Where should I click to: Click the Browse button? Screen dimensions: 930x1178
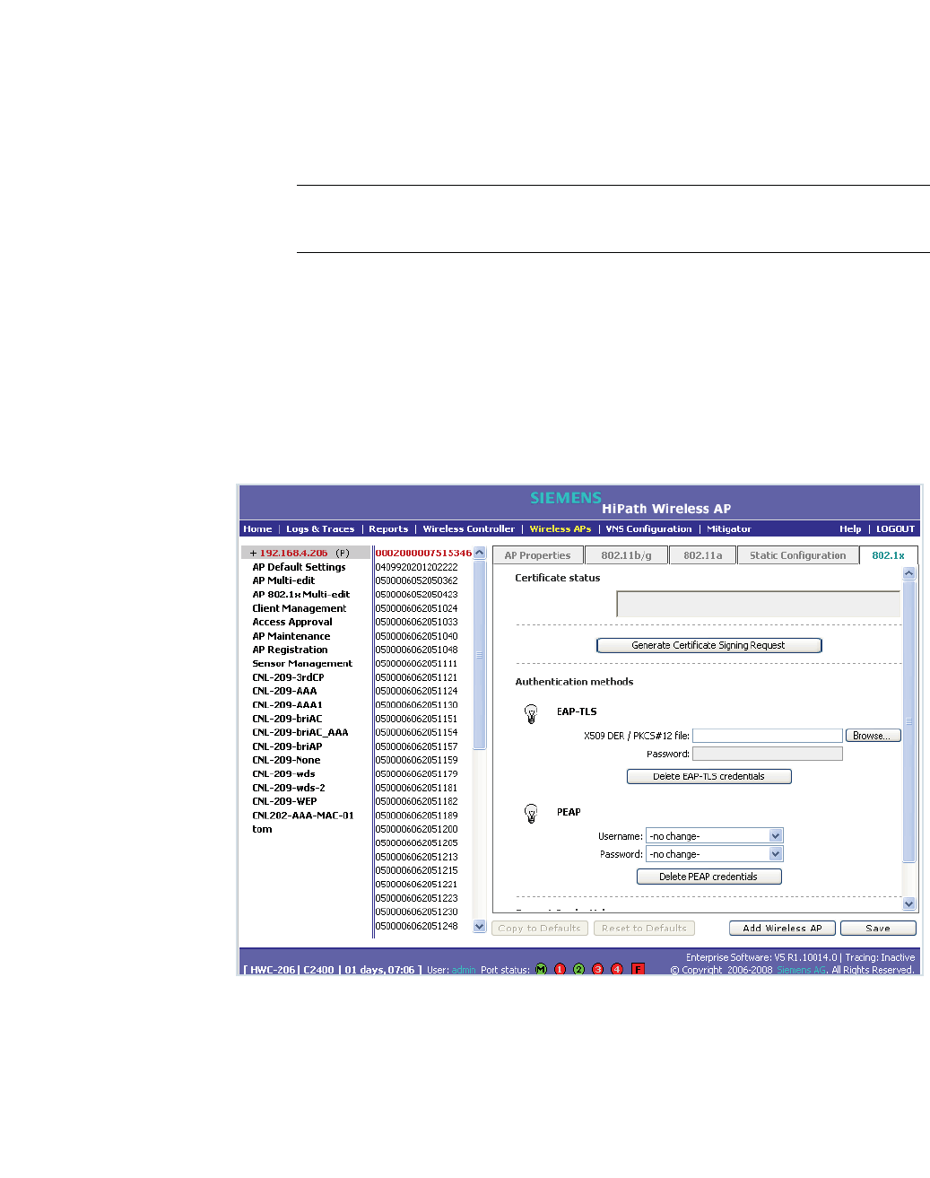pyautogui.click(x=873, y=736)
